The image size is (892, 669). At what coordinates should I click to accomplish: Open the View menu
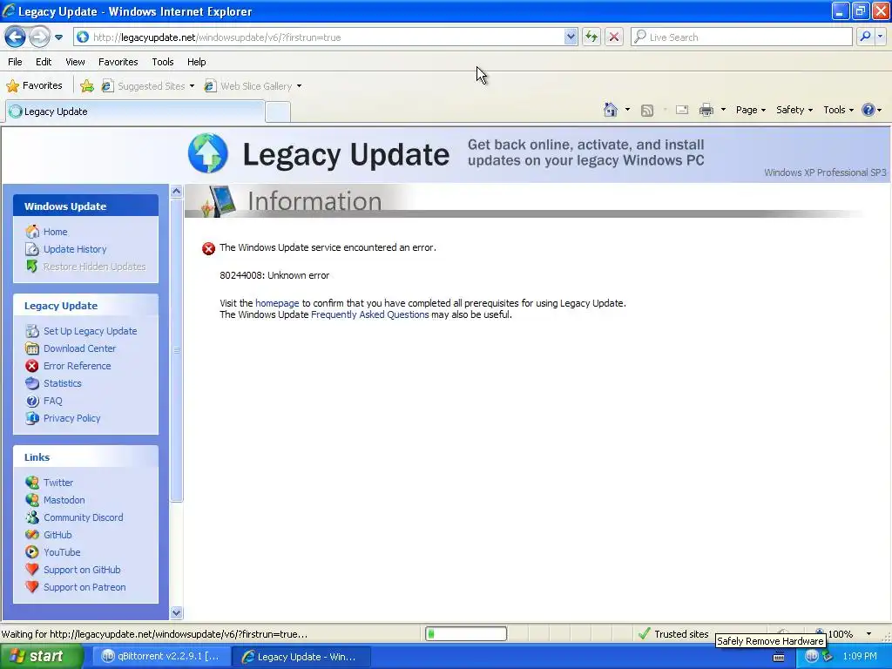click(75, 62)
